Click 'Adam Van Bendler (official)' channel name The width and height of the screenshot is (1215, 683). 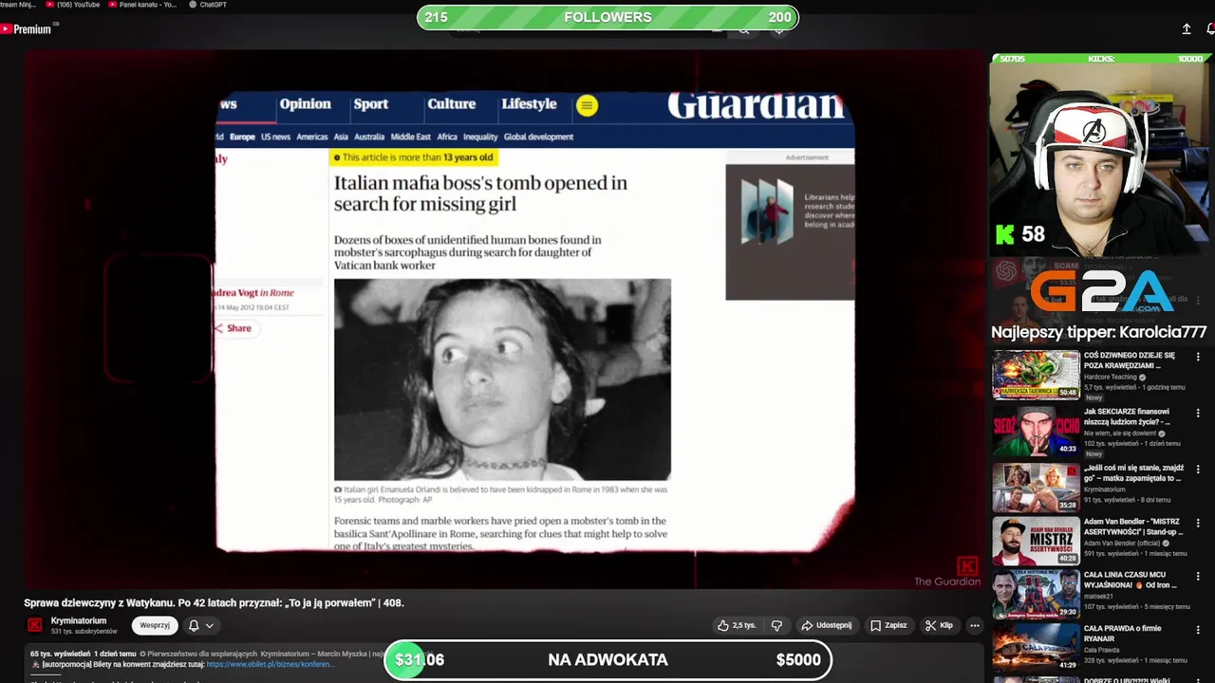[1124, 544]
